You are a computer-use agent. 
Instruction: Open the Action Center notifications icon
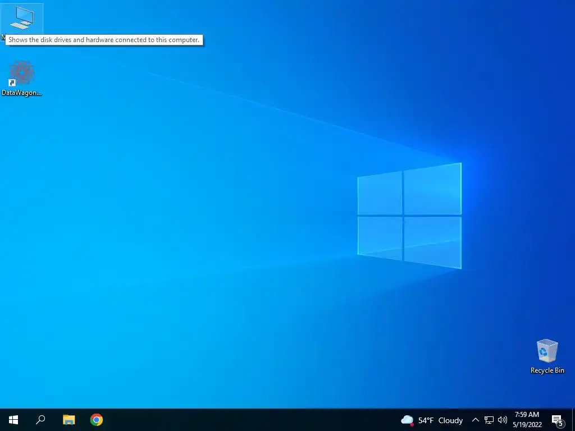pos(558,420)
